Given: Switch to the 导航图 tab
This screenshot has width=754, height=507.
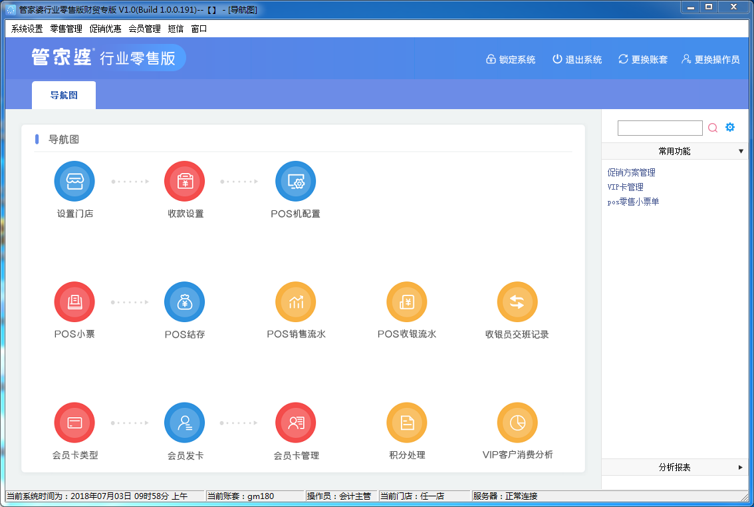Looking at the screenshot, I should click(x=64, y=95).
